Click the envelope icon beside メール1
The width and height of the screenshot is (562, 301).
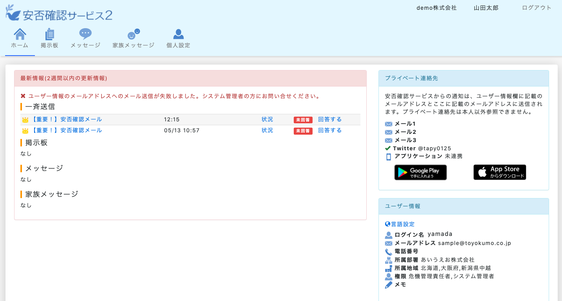click(389, 124)
